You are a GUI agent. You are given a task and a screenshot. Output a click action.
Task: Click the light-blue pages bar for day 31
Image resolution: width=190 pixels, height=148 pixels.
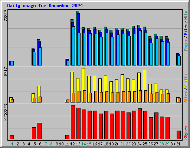pyautogui.click(x=179, y=61)
